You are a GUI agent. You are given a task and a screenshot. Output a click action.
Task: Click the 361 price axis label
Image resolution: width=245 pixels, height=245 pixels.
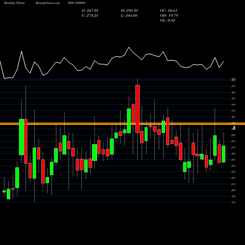233,93
